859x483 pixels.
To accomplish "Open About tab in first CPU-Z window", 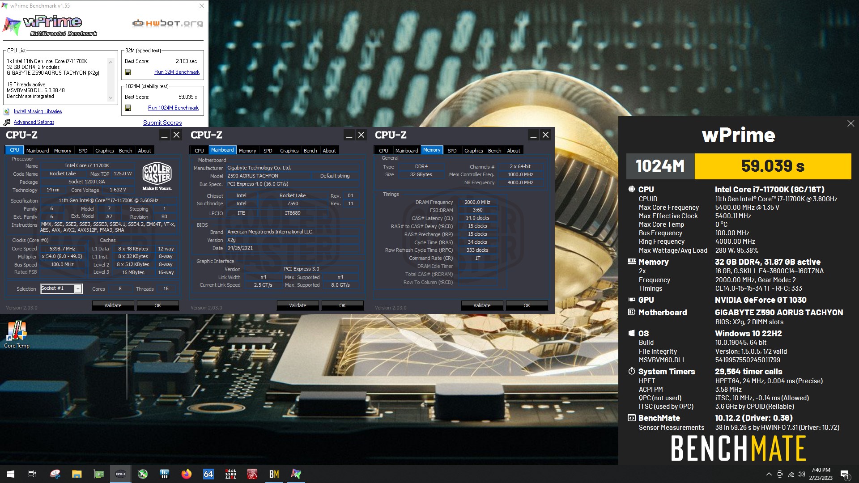I will (x=145, y=151).
